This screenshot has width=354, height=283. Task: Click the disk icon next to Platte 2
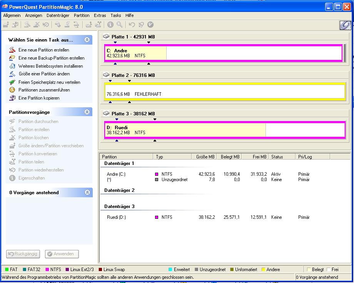tap(106, 75)
